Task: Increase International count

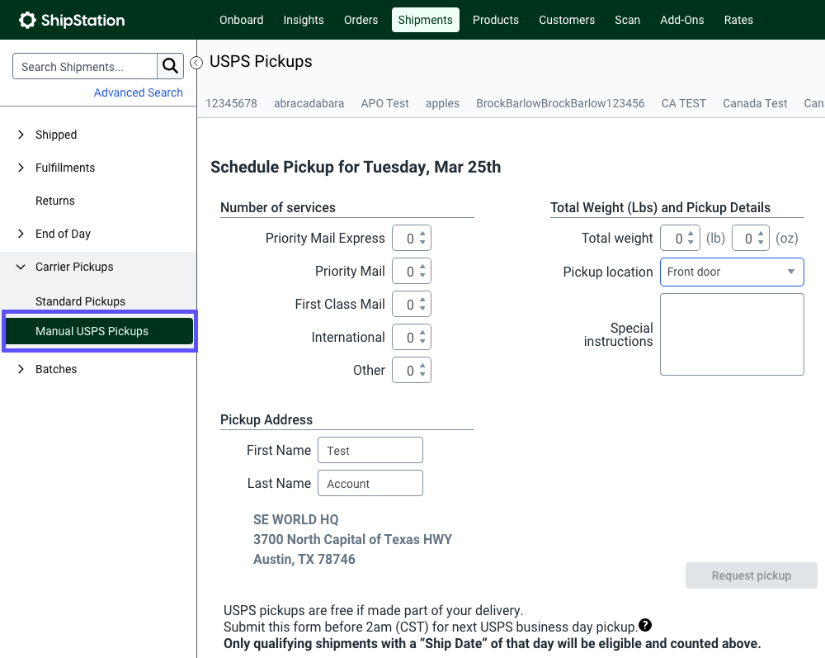Action: click(422, 334)
